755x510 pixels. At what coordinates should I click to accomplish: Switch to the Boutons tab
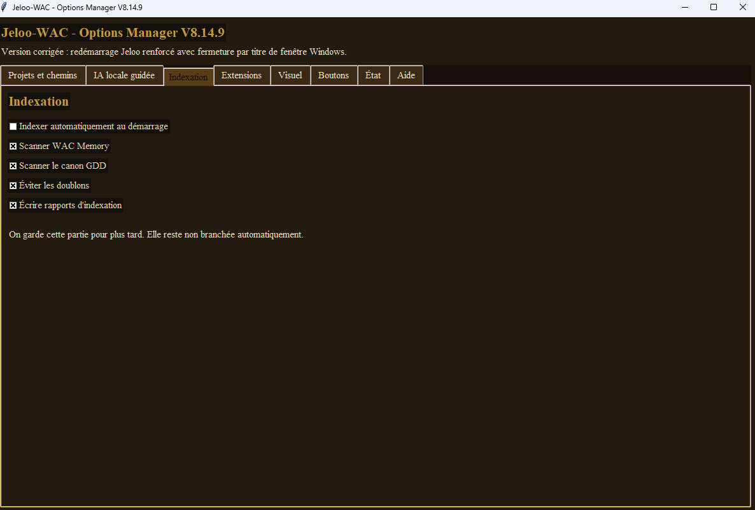(x=334, y=76)
